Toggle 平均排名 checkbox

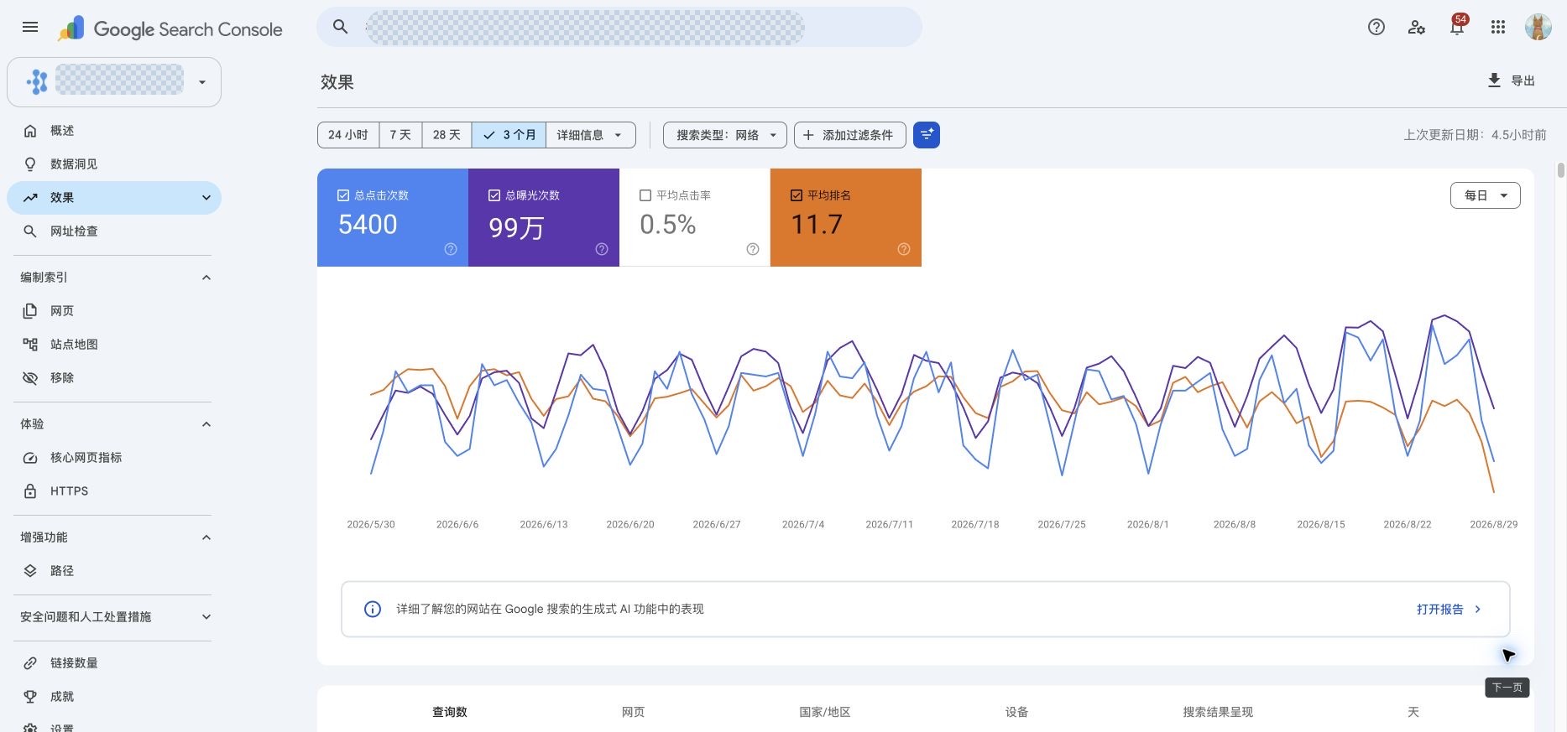click(797, 195)
